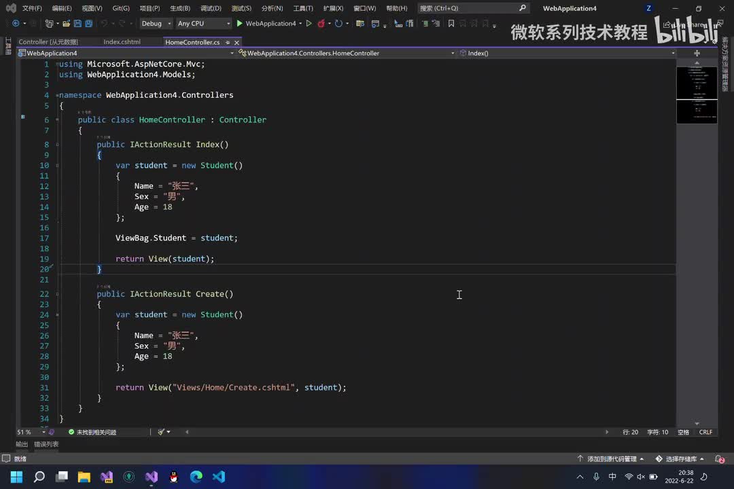The height and width of the screenshot is (489, 734).
Task: Click the vertical scrollbar down arrow
Action: pyautogui.click(x=697, y=424)
